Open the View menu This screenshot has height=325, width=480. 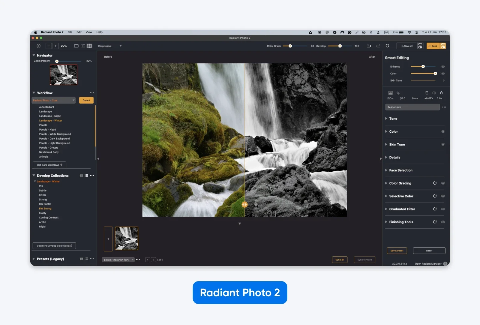point(89,32)
